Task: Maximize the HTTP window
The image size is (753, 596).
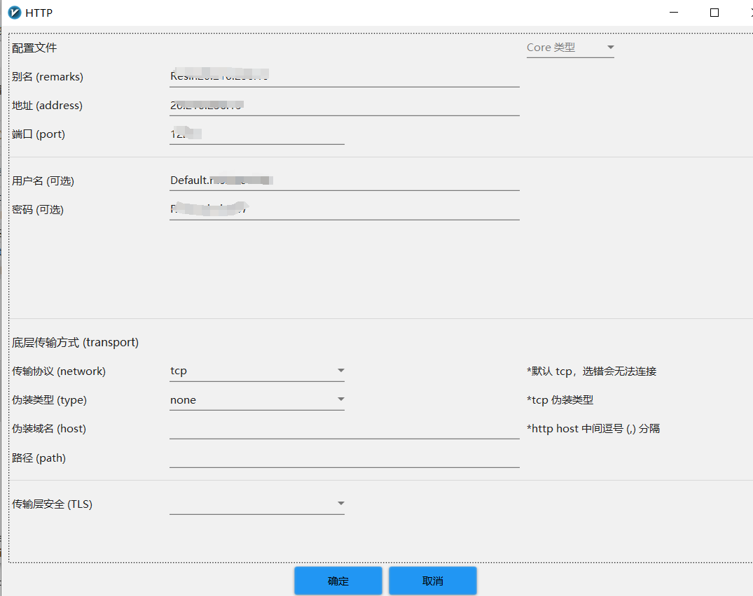Action: tap(714, 13)
